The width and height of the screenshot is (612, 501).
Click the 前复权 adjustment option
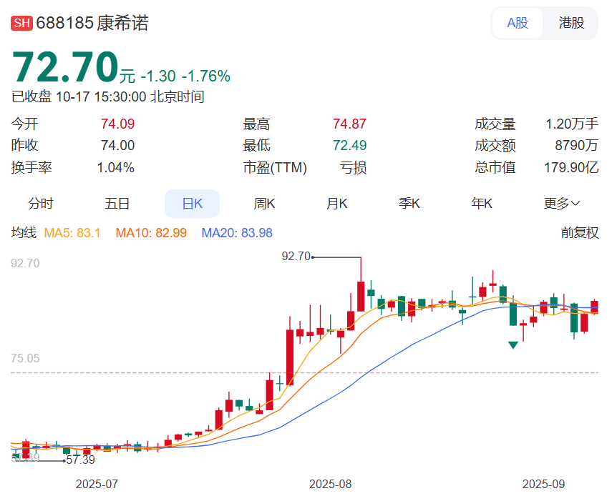[580, 232]
